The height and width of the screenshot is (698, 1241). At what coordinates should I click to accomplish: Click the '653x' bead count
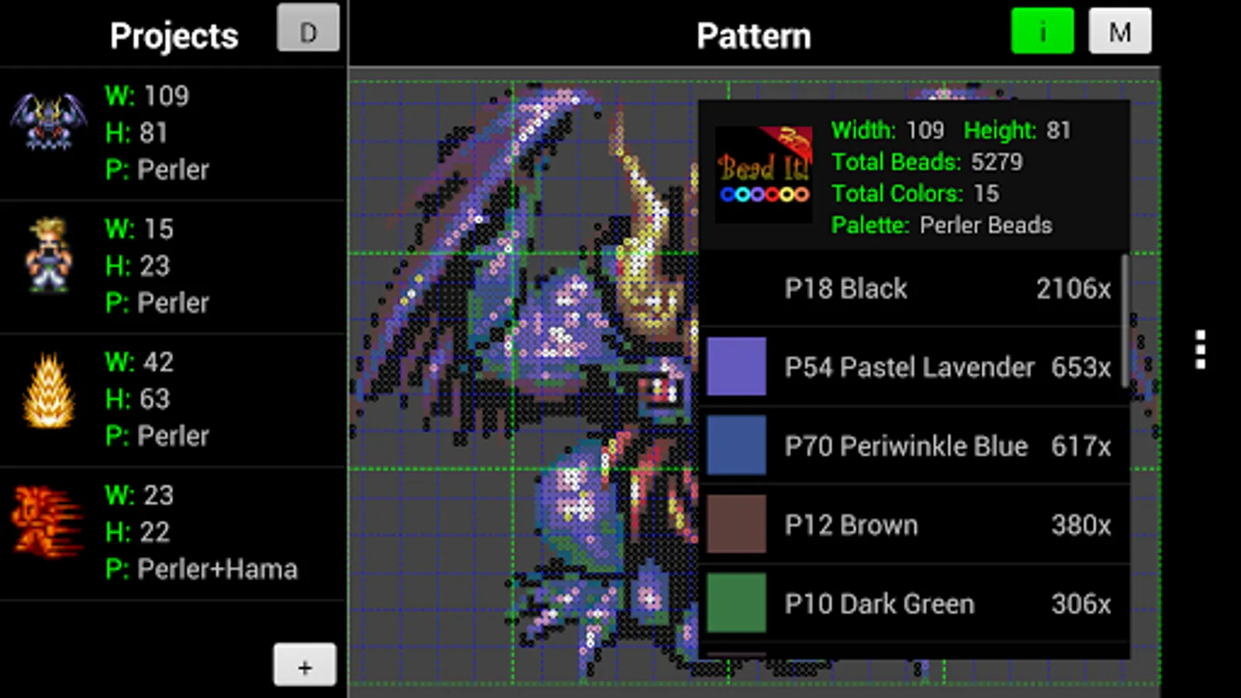[1081, 367]
